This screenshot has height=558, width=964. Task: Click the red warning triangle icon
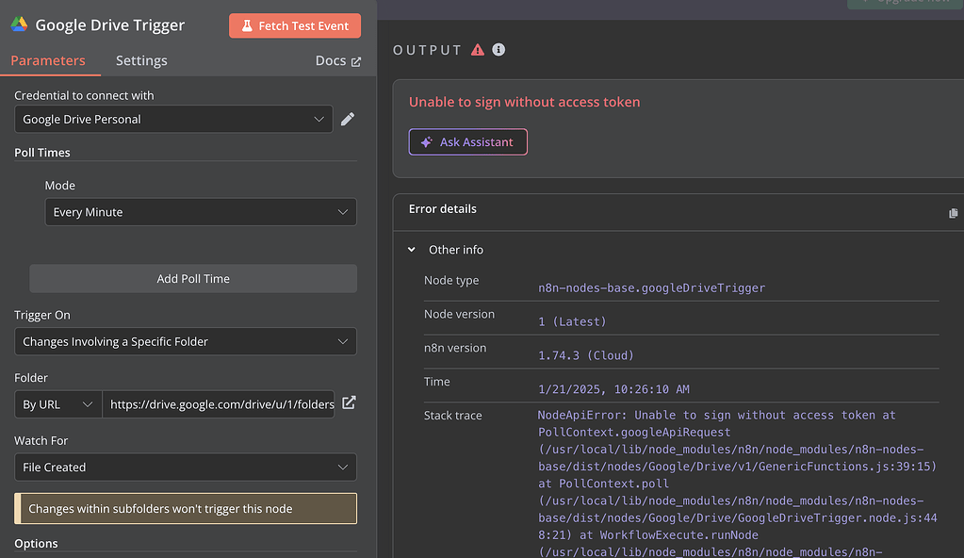pos(478,50)
